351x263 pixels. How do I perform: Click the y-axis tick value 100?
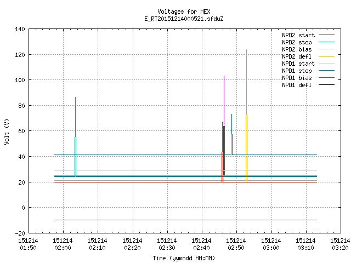click(x=20, y=80)
